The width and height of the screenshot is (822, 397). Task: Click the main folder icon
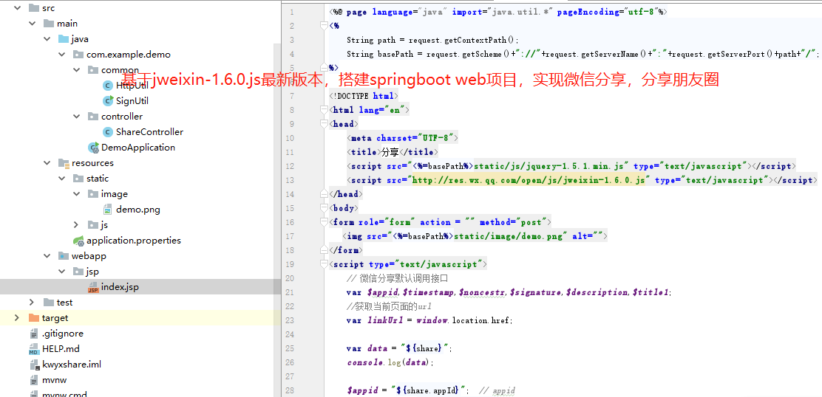pos(49,24)
